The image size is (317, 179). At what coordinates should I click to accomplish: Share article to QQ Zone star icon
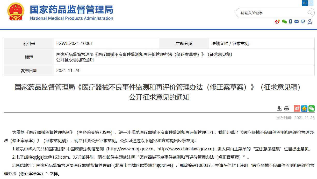coord(304,108)
